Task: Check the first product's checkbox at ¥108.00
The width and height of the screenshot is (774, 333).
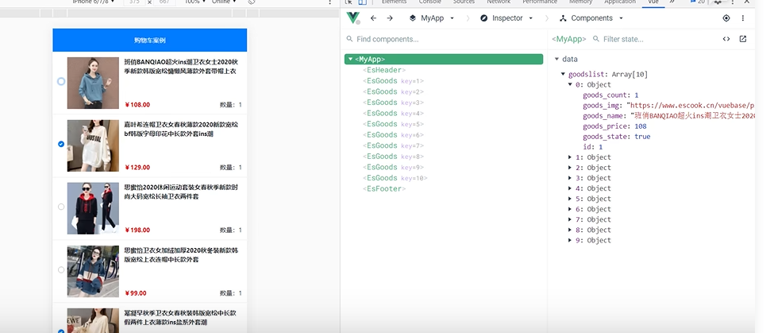Action: coord(61,81)
